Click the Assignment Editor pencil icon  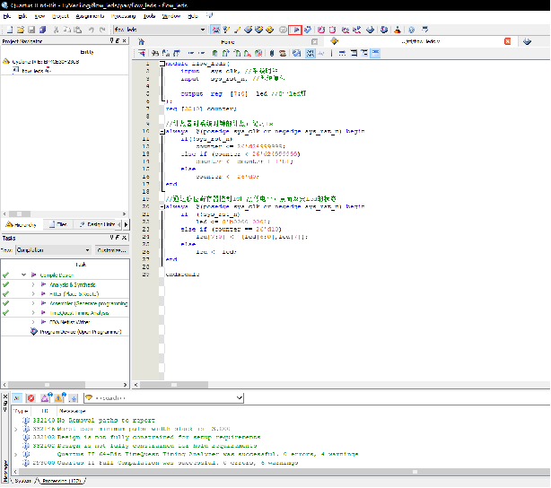pos(237,30)
